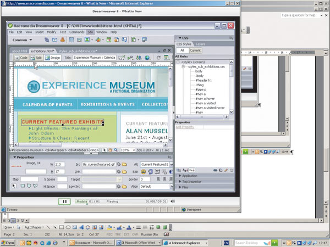The height and width of the screenshot is (247, 330).
Task: Click the Rectangle tool in Word Drawing toolbar
Action: (x=62, y=227)
